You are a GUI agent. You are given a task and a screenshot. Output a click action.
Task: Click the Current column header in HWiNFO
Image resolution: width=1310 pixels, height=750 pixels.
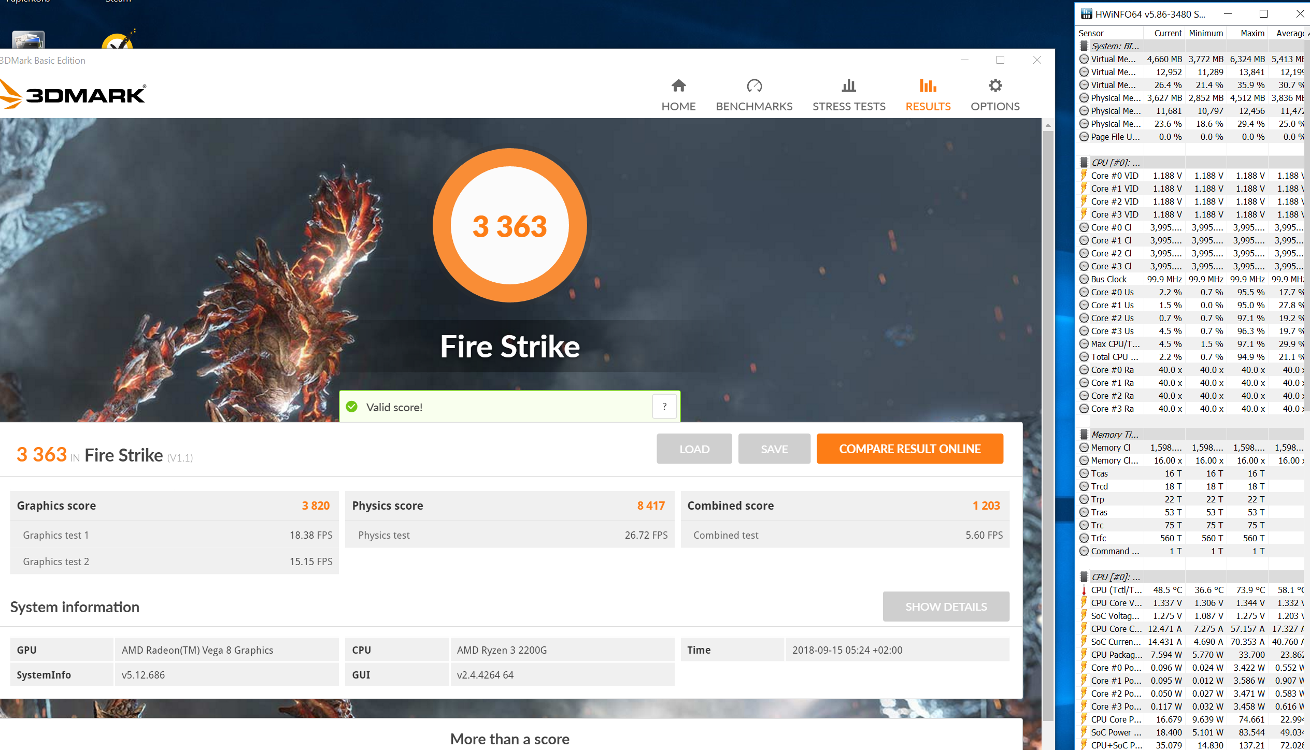click(1167, 33)
